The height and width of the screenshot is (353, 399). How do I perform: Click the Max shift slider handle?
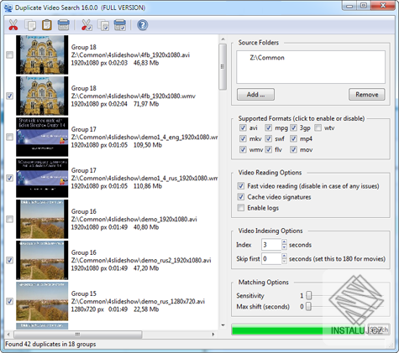[308, 307]
